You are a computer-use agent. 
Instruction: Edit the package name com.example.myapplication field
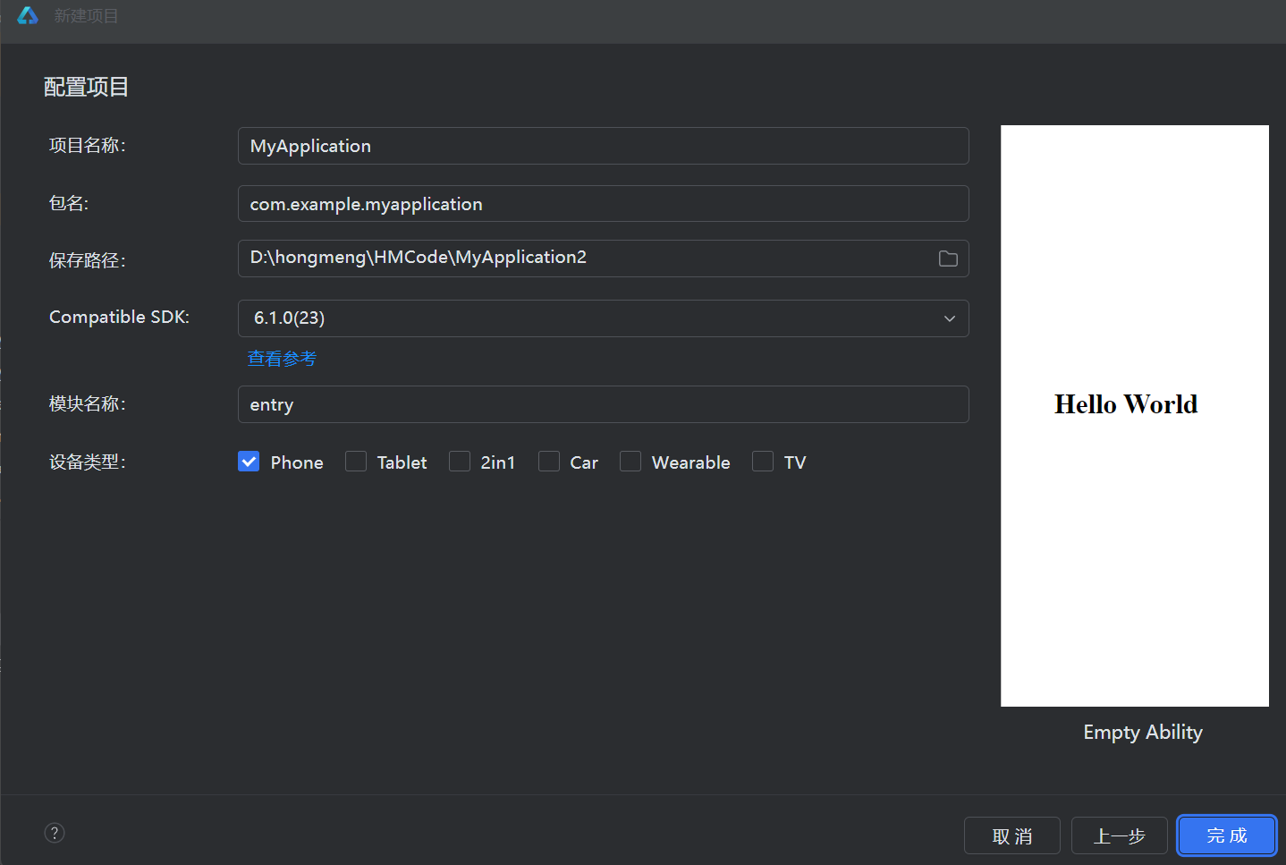[x=604, y=204]
